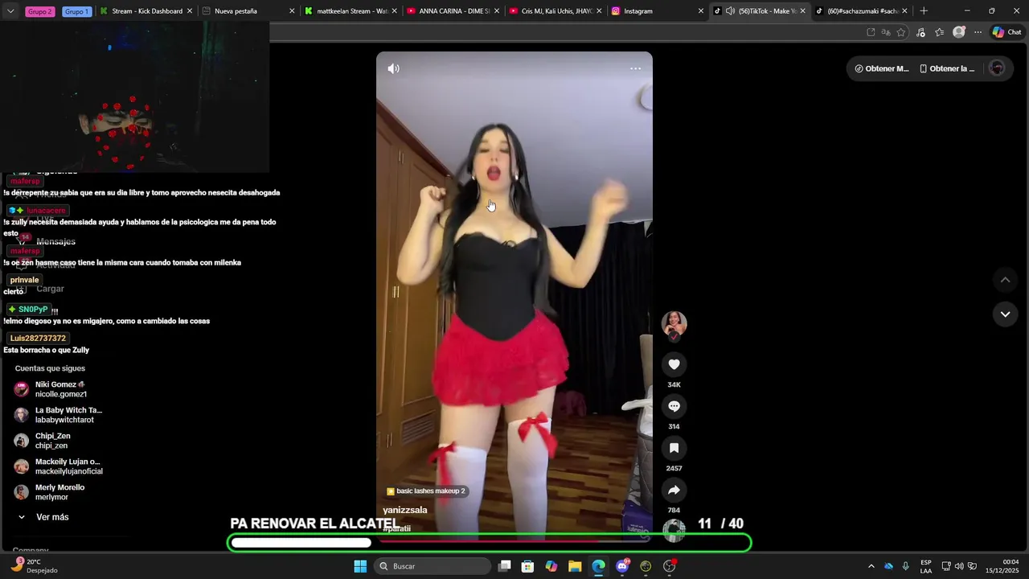Viewport: 1029px width, 579px height.
Task: Switch to the Cris MJ, Kali Uchis tab
Action: [555, 11]
